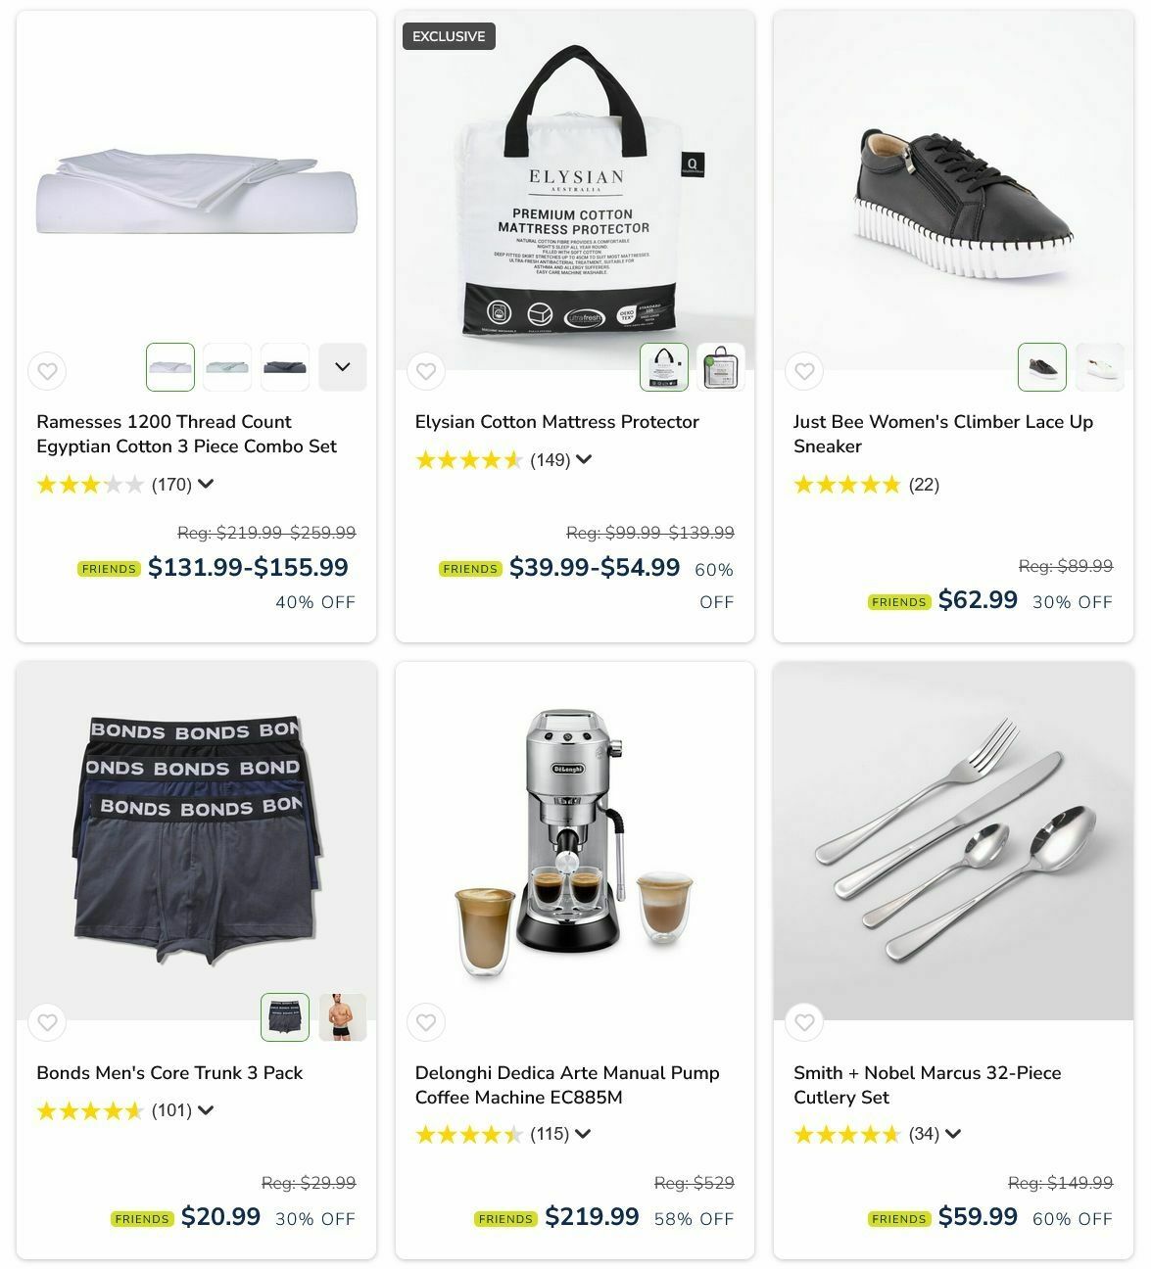Open Smith + Nobel Marcus Cutlery Set link

pyautogui.click(x=927, y=1085)
